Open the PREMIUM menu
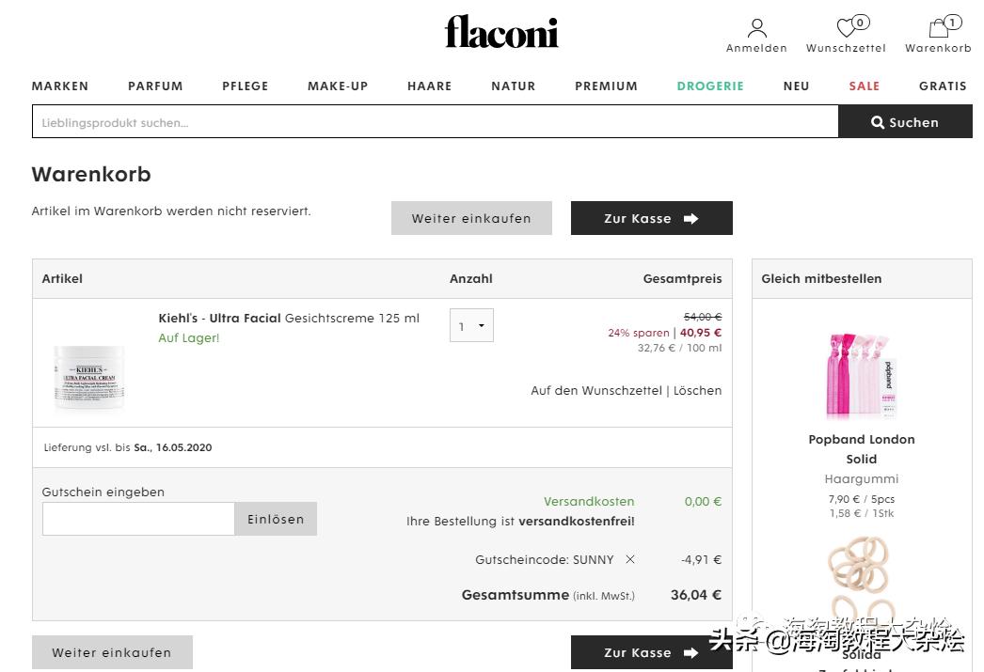This screenshot has width=984, height=672. [606, 86]
